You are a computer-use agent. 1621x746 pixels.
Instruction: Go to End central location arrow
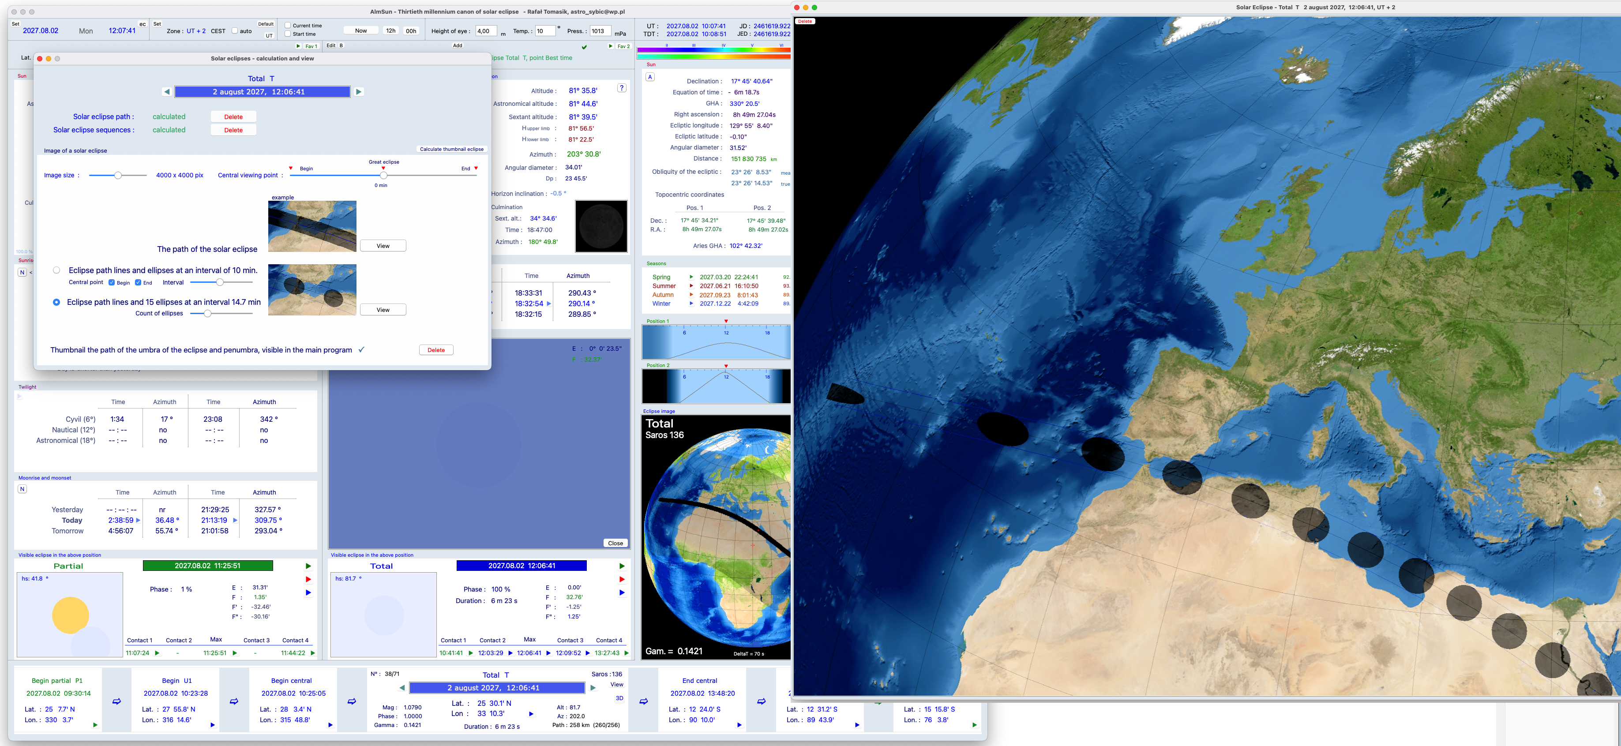[739, 725]
